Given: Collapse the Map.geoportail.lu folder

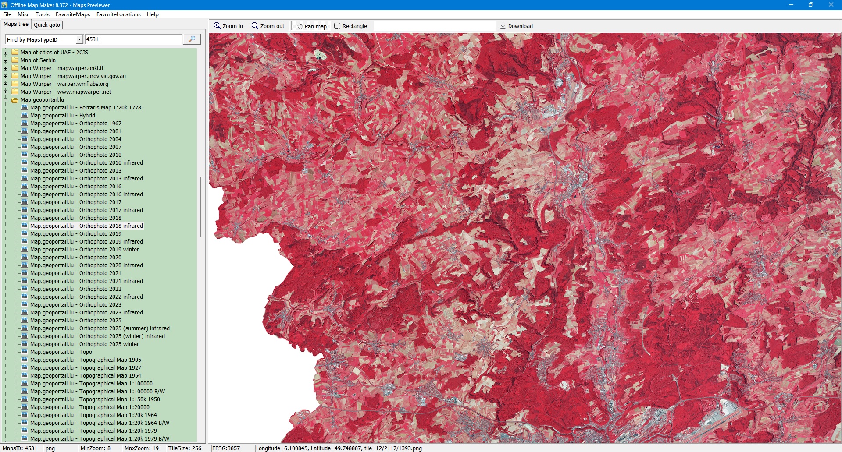Looking at the screenshot, I should (6, 100).
